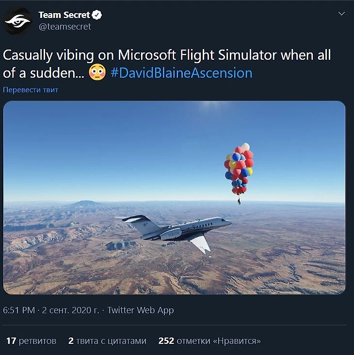The image size is (354, 355).
Task: Click the Team Secret profile avatar
Action: click(18, 21)
